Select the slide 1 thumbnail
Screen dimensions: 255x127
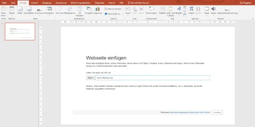tap(20, 31)
